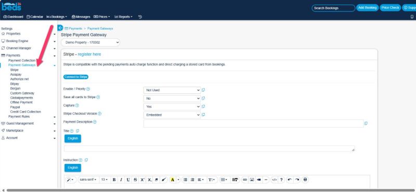Viewport: 416px width, 192px height.
Task: Open the line height menu
Action: point(212,180)
